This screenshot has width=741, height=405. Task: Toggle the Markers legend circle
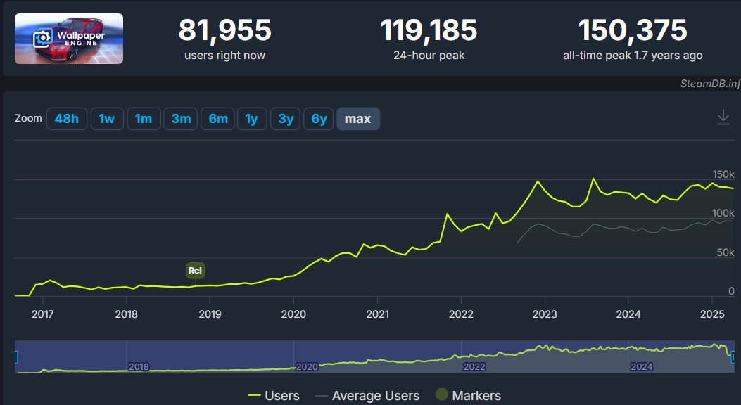coord(441,394)
